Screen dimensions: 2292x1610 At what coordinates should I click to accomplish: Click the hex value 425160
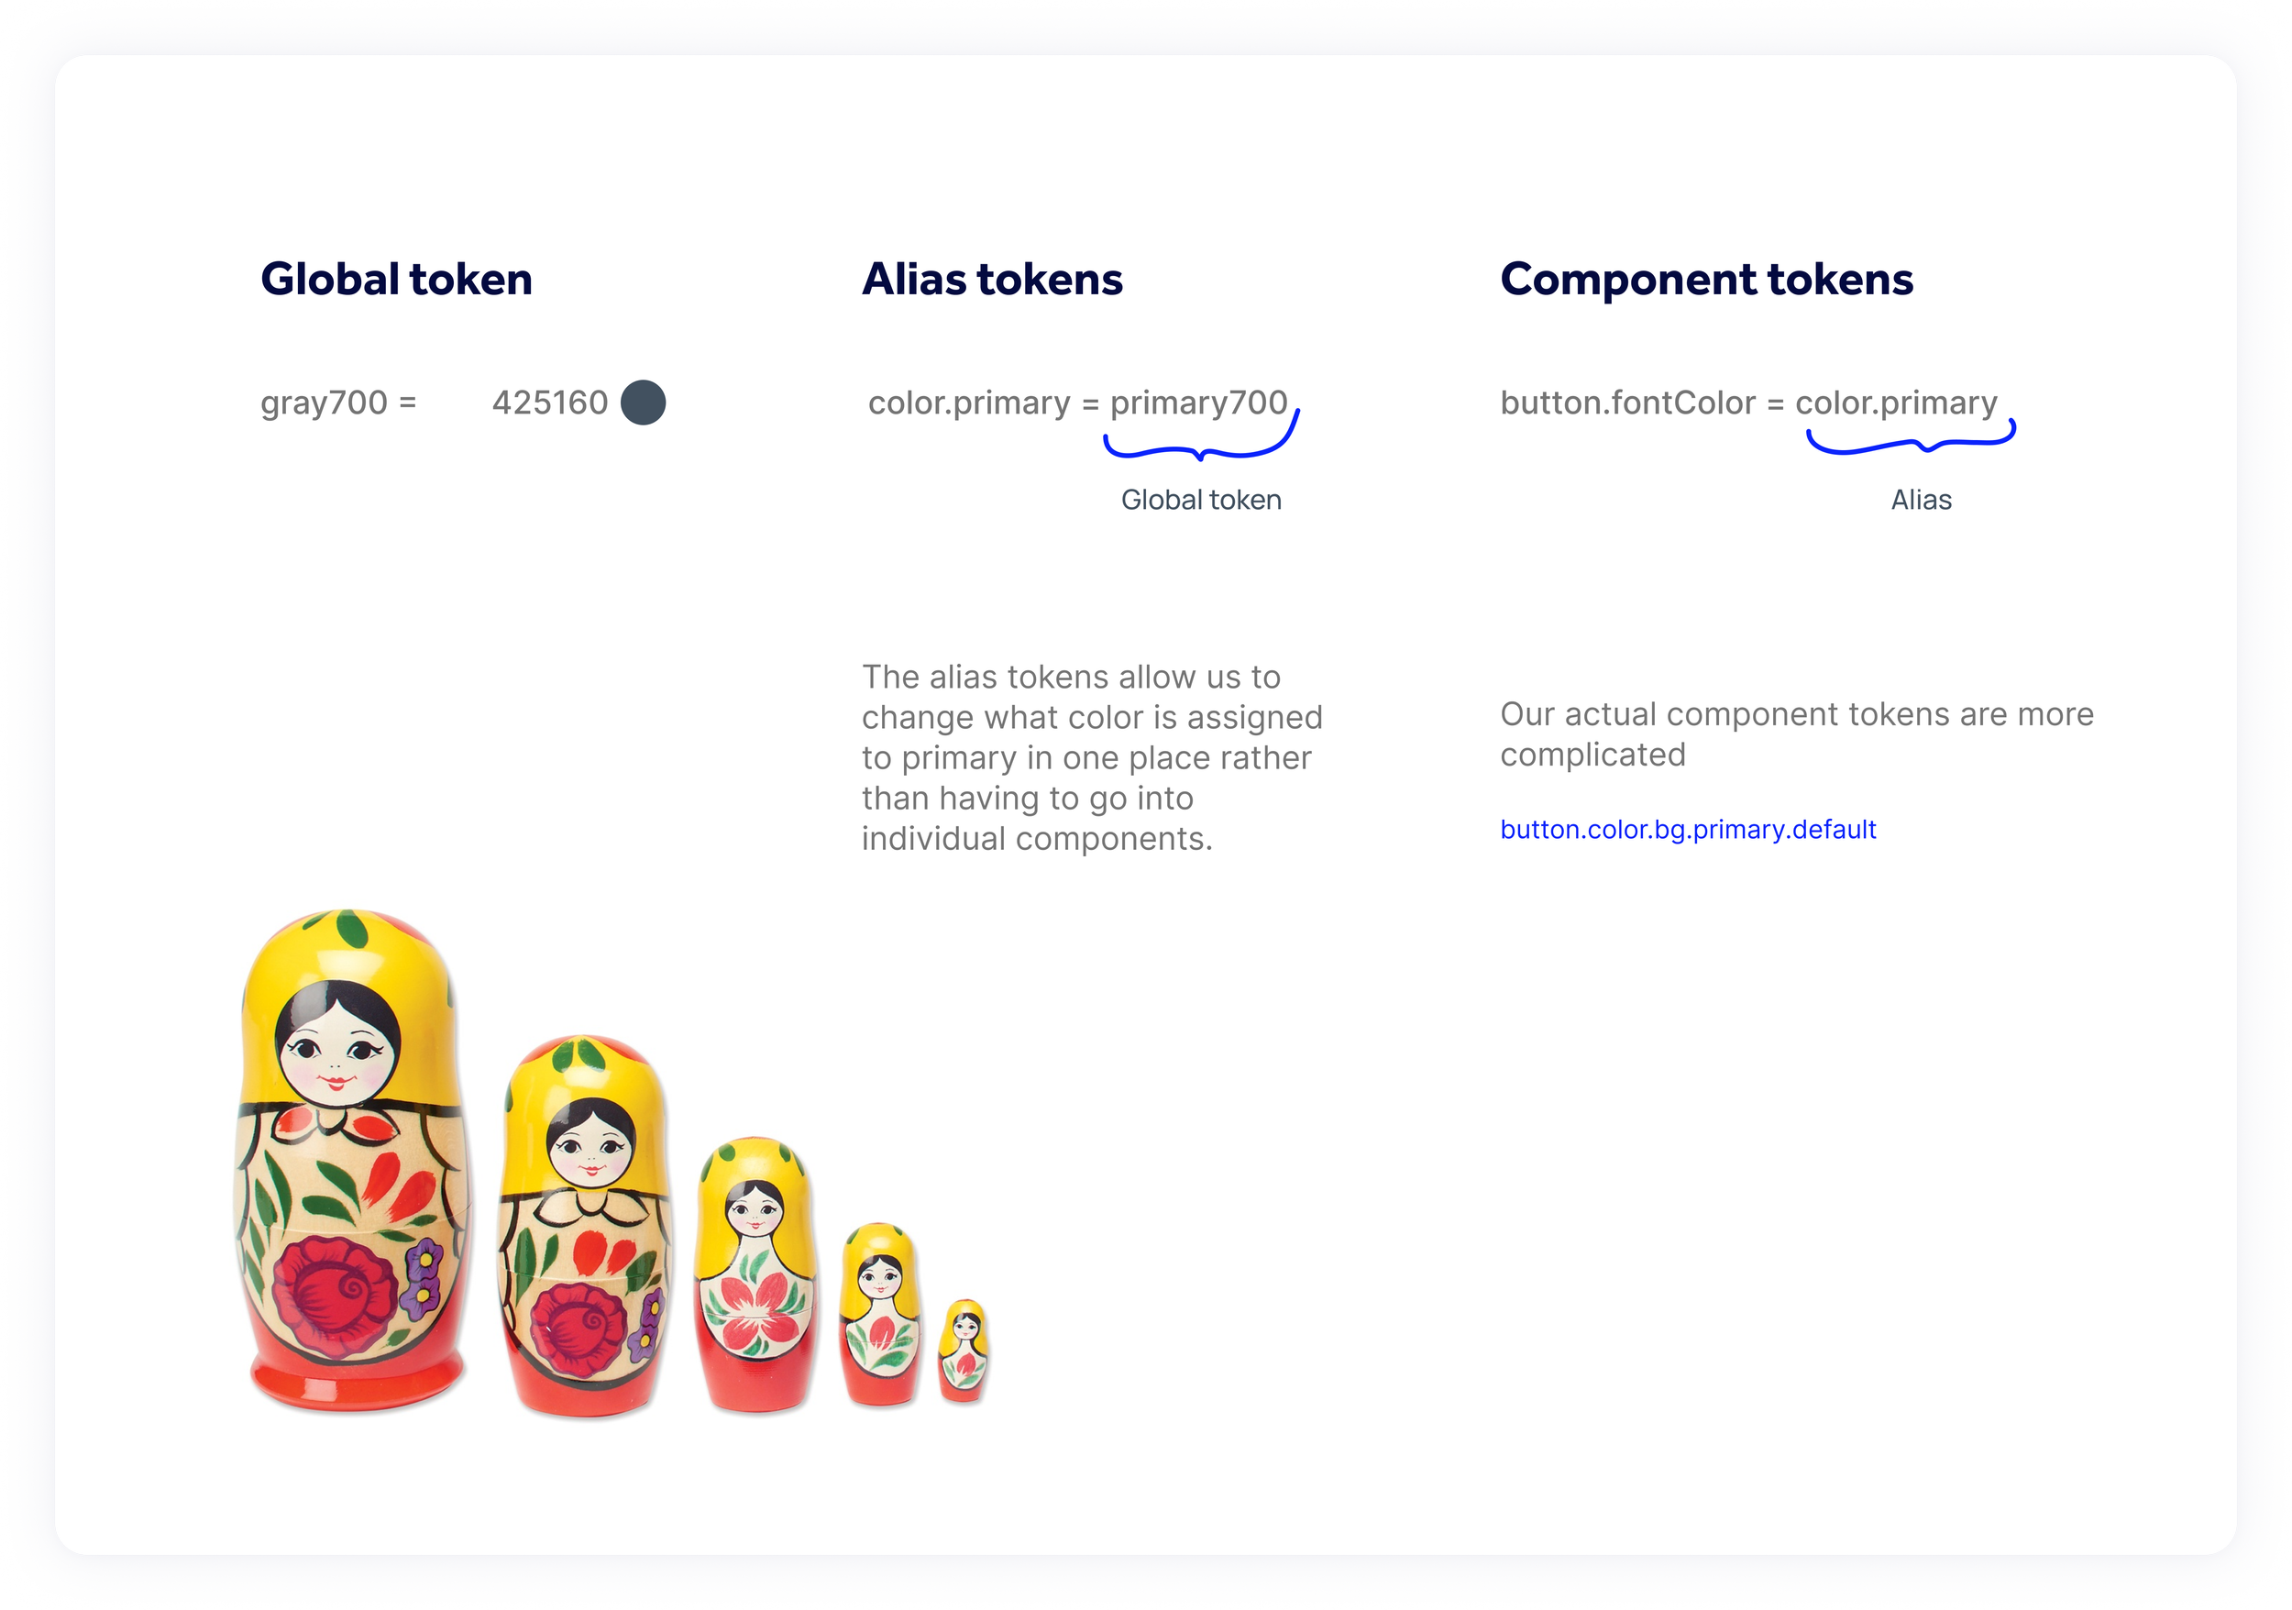point(550,402)
